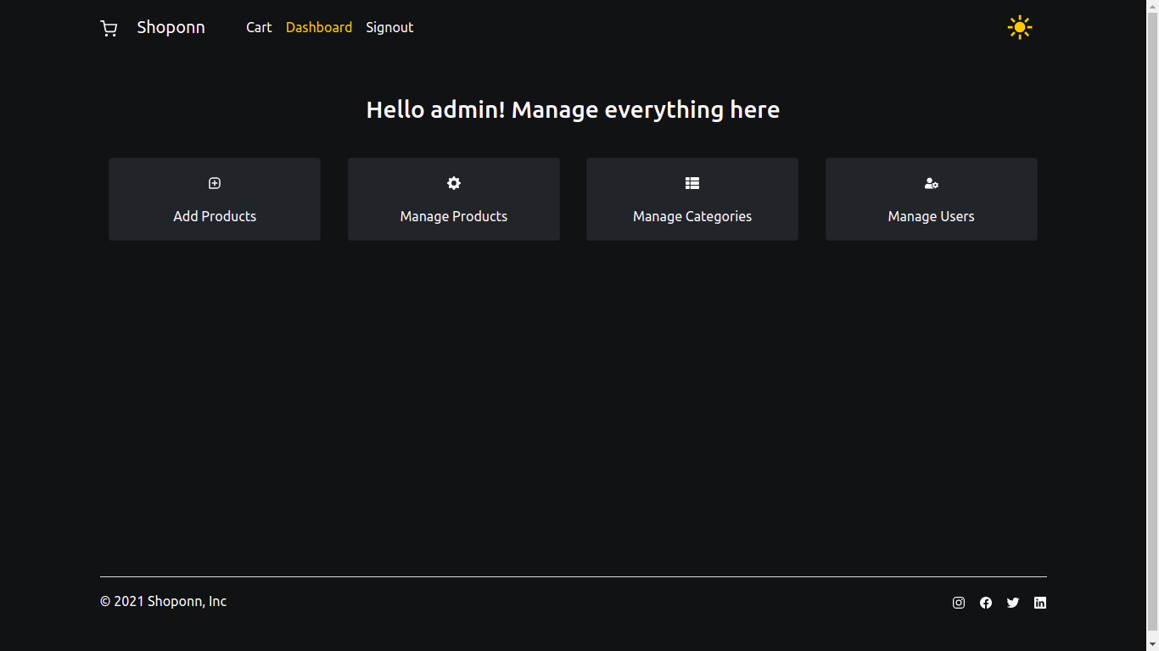The image size is (1159, 651).
Task: Click the list icon for Manage Categories
Action: pyautogui.click(x=692, y=183)
